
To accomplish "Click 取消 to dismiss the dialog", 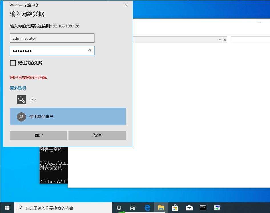I will pyautogui.click(x=97, y=135).
